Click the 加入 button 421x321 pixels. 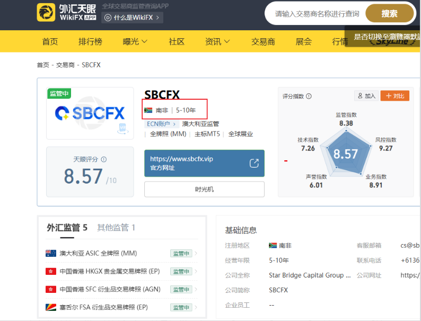[x=366, y=96]
